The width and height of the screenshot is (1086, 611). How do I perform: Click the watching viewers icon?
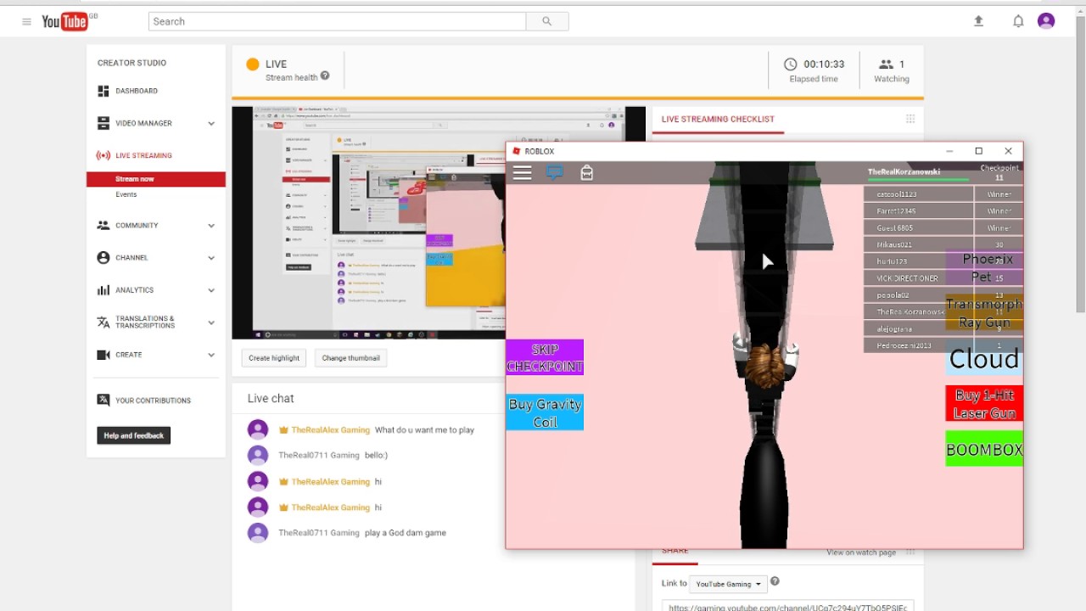click(886, 64)
